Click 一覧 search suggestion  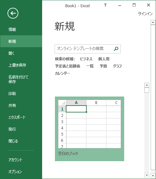coord(90,66)
